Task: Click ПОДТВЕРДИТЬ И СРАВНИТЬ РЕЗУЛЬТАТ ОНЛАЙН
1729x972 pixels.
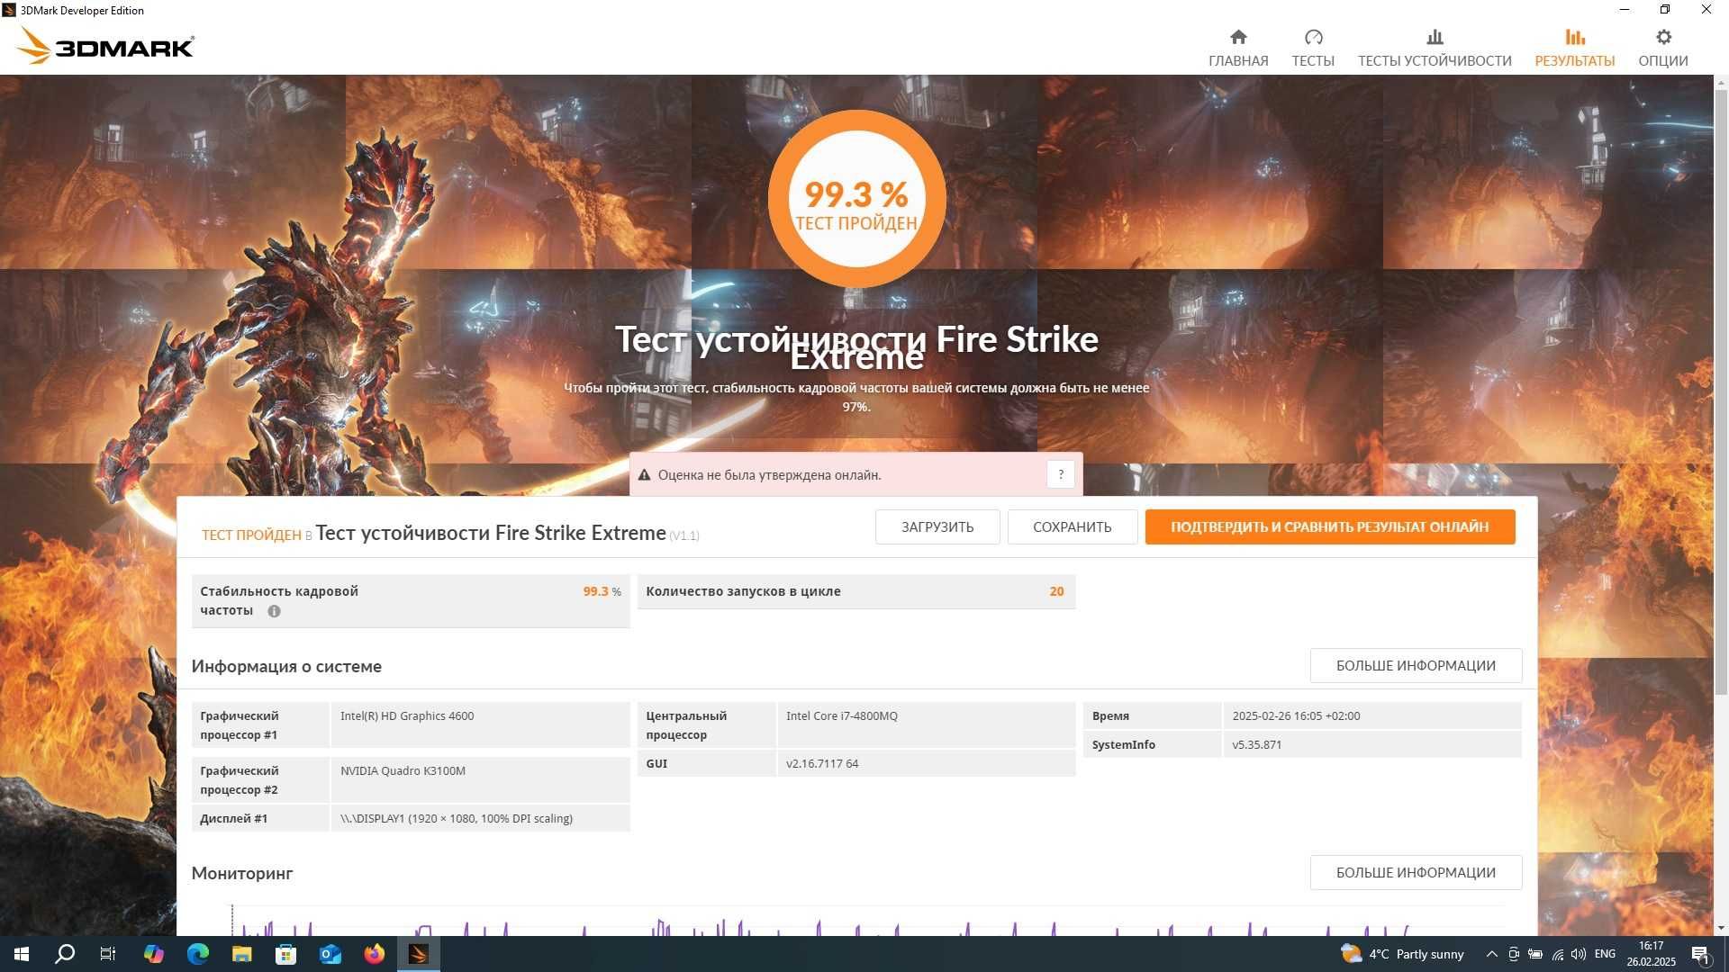Action: click(1330, 527)
